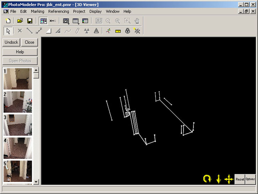The height and width of the screenshot is (194, 258).
Task: Click the colored table icon in toolbar
Action: 85,21
